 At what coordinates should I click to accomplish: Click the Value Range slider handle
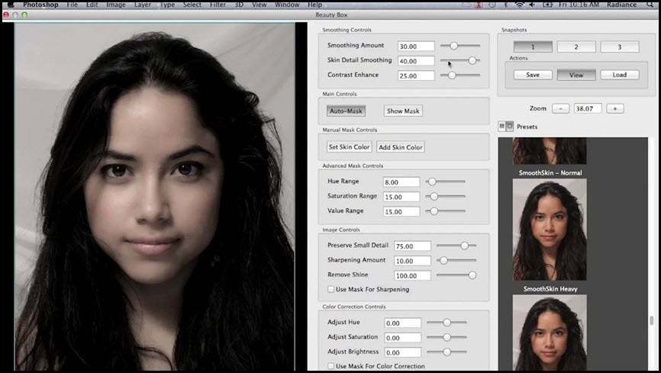(x=434, y=211)
